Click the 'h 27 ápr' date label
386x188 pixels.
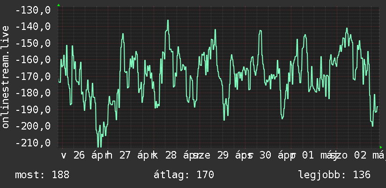[129, 156]
